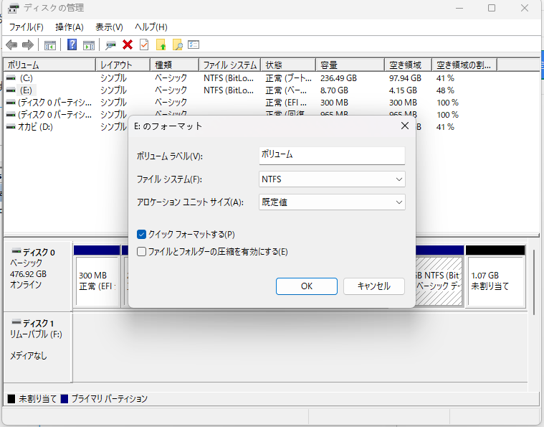Click the 4.15 GB free space cell
This screenshot has width=544, height=427.
(x=403, y=90)
